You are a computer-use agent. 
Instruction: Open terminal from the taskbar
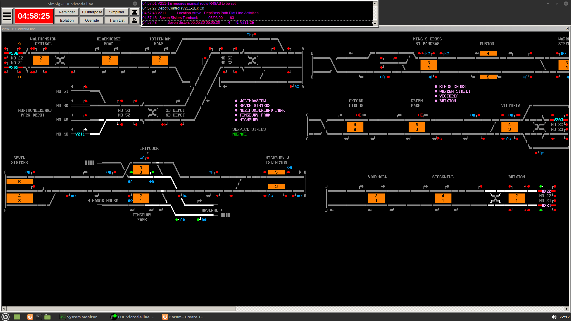coord(39,317)
